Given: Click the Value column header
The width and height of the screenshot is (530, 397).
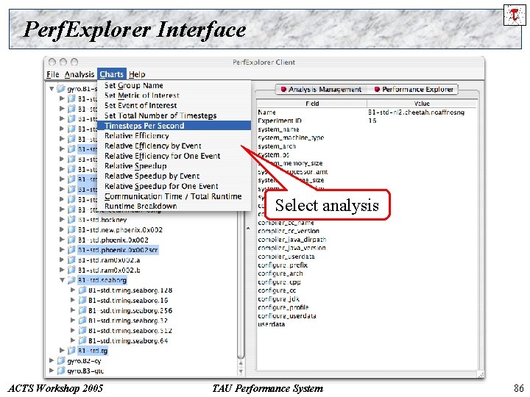Looking at the screenshot, I should click(x=422, y=104).
